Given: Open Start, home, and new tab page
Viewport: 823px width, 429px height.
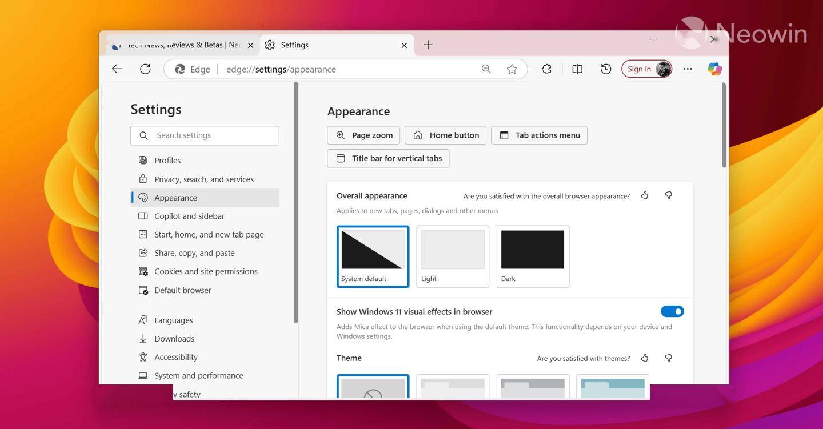Looking at the screenshot, I should click(205, 235).
